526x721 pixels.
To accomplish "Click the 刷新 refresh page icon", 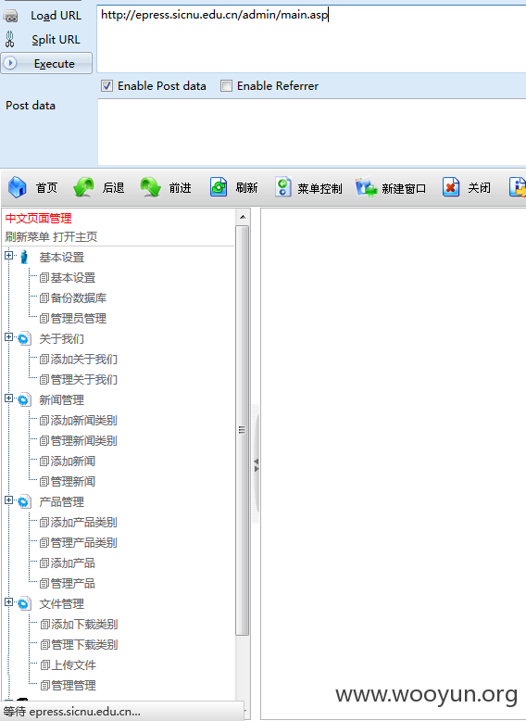I will [x=219, y=187].
